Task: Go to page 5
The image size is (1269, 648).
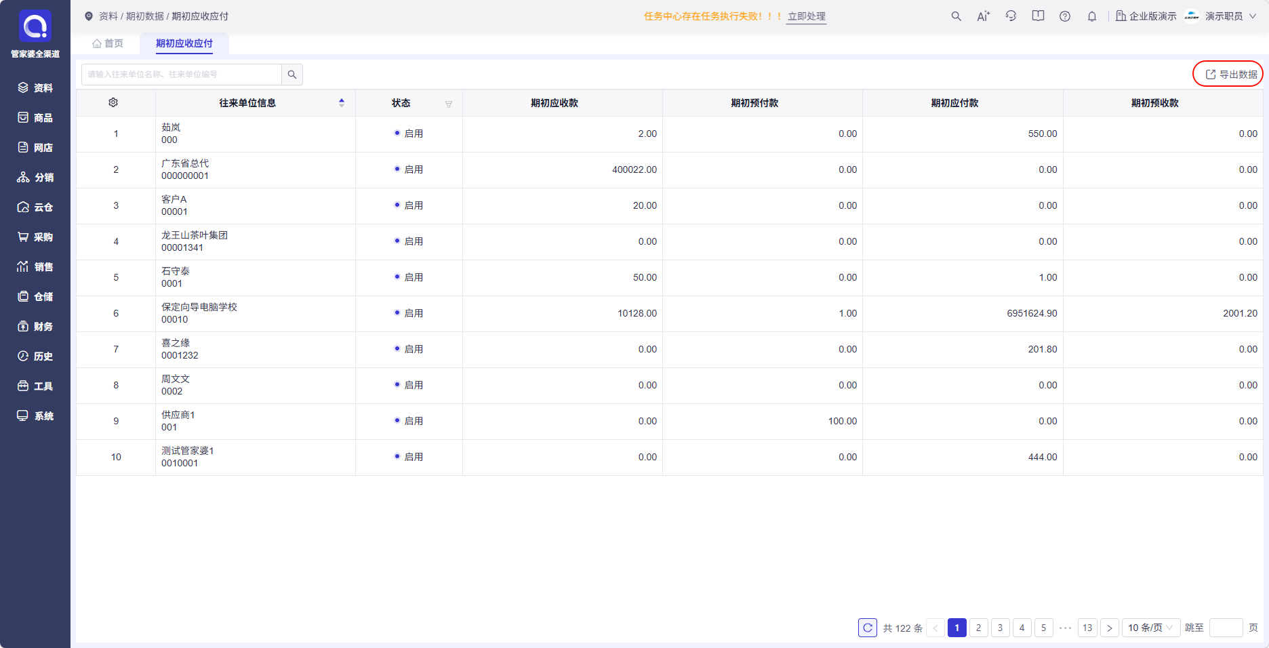Action: coord(1044,628)
